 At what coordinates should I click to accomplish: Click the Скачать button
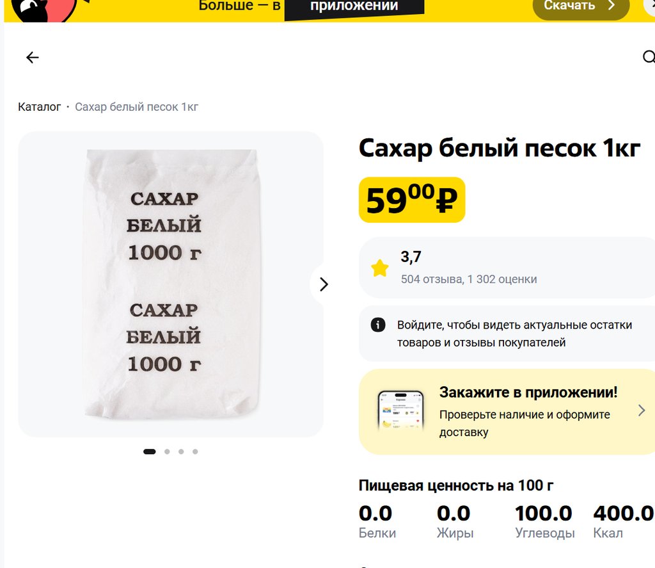click(581, 8)
